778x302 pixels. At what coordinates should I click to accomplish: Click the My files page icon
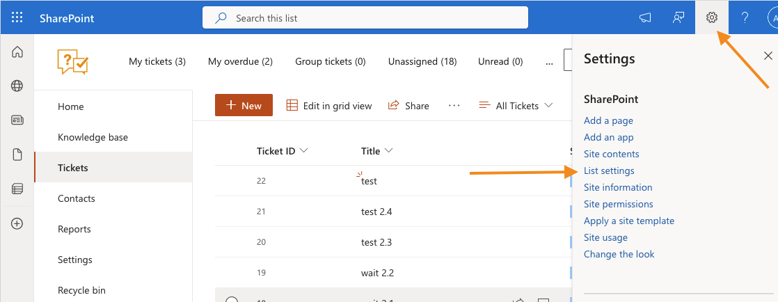click(17, 154)
